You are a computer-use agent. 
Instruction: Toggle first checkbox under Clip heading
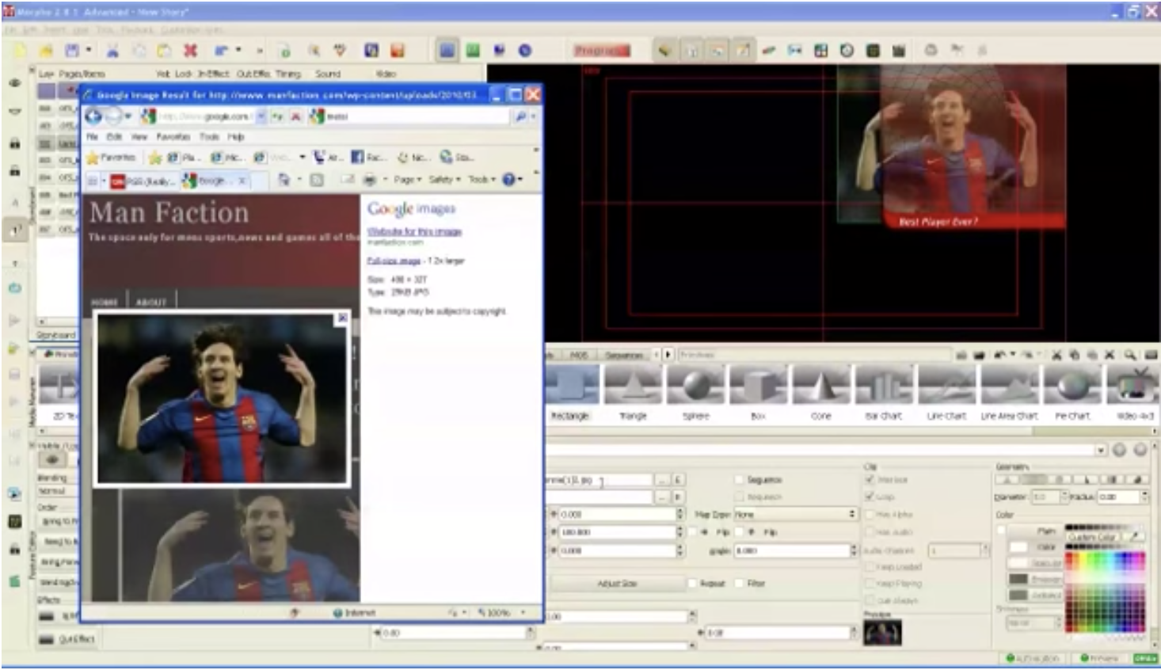tap(870, 480)
